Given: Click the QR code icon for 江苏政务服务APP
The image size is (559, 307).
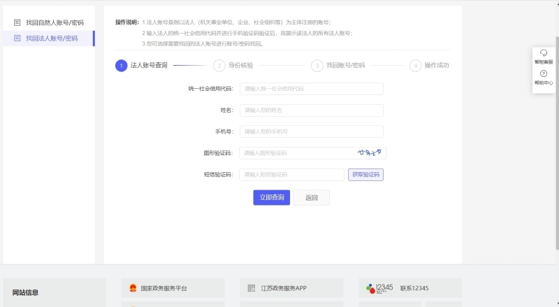Looking at the screenshot, I should (252, 287).
